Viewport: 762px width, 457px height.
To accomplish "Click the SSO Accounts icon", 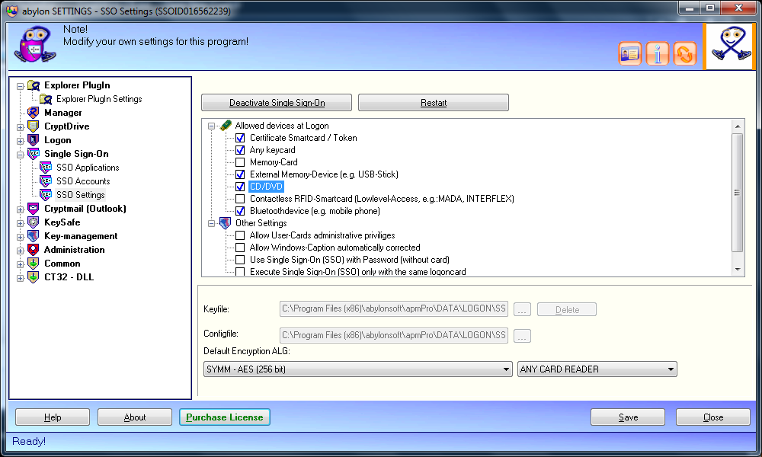I will (46, 181).
